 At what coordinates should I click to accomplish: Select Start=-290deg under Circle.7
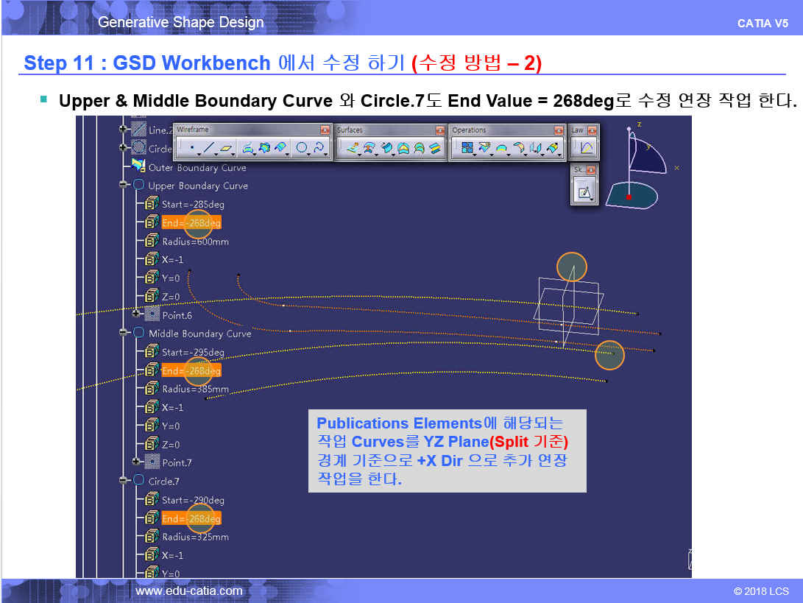(193, 500)
